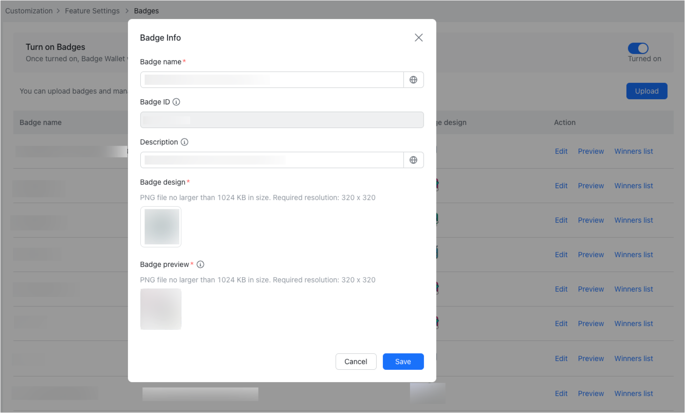Click the info icon next to Badge preview

[201, 264]
